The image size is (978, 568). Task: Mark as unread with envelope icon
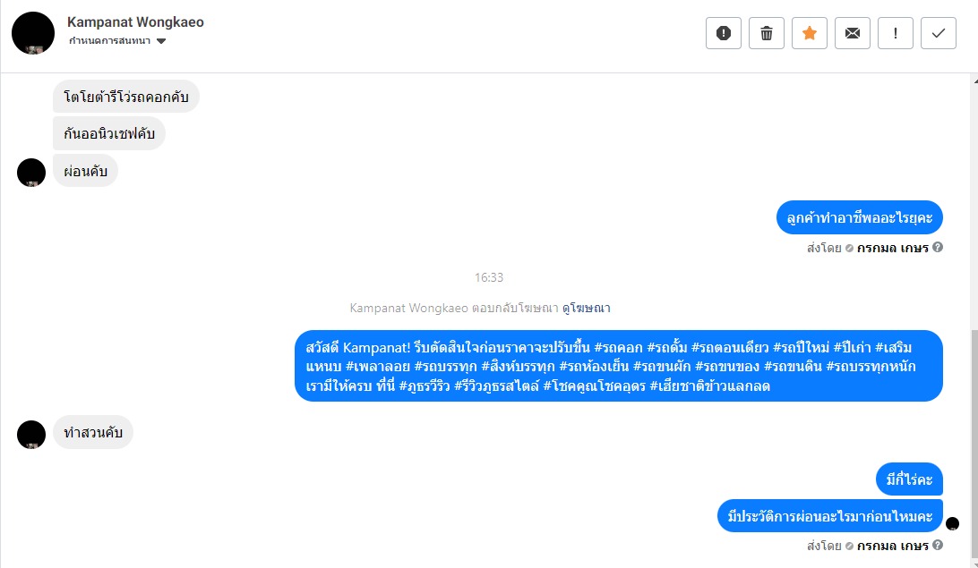[853, 33]
